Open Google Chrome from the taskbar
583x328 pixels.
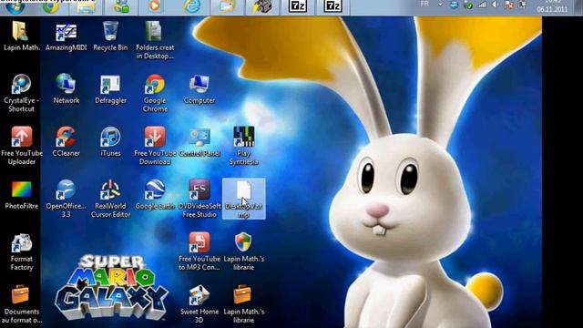51,6
